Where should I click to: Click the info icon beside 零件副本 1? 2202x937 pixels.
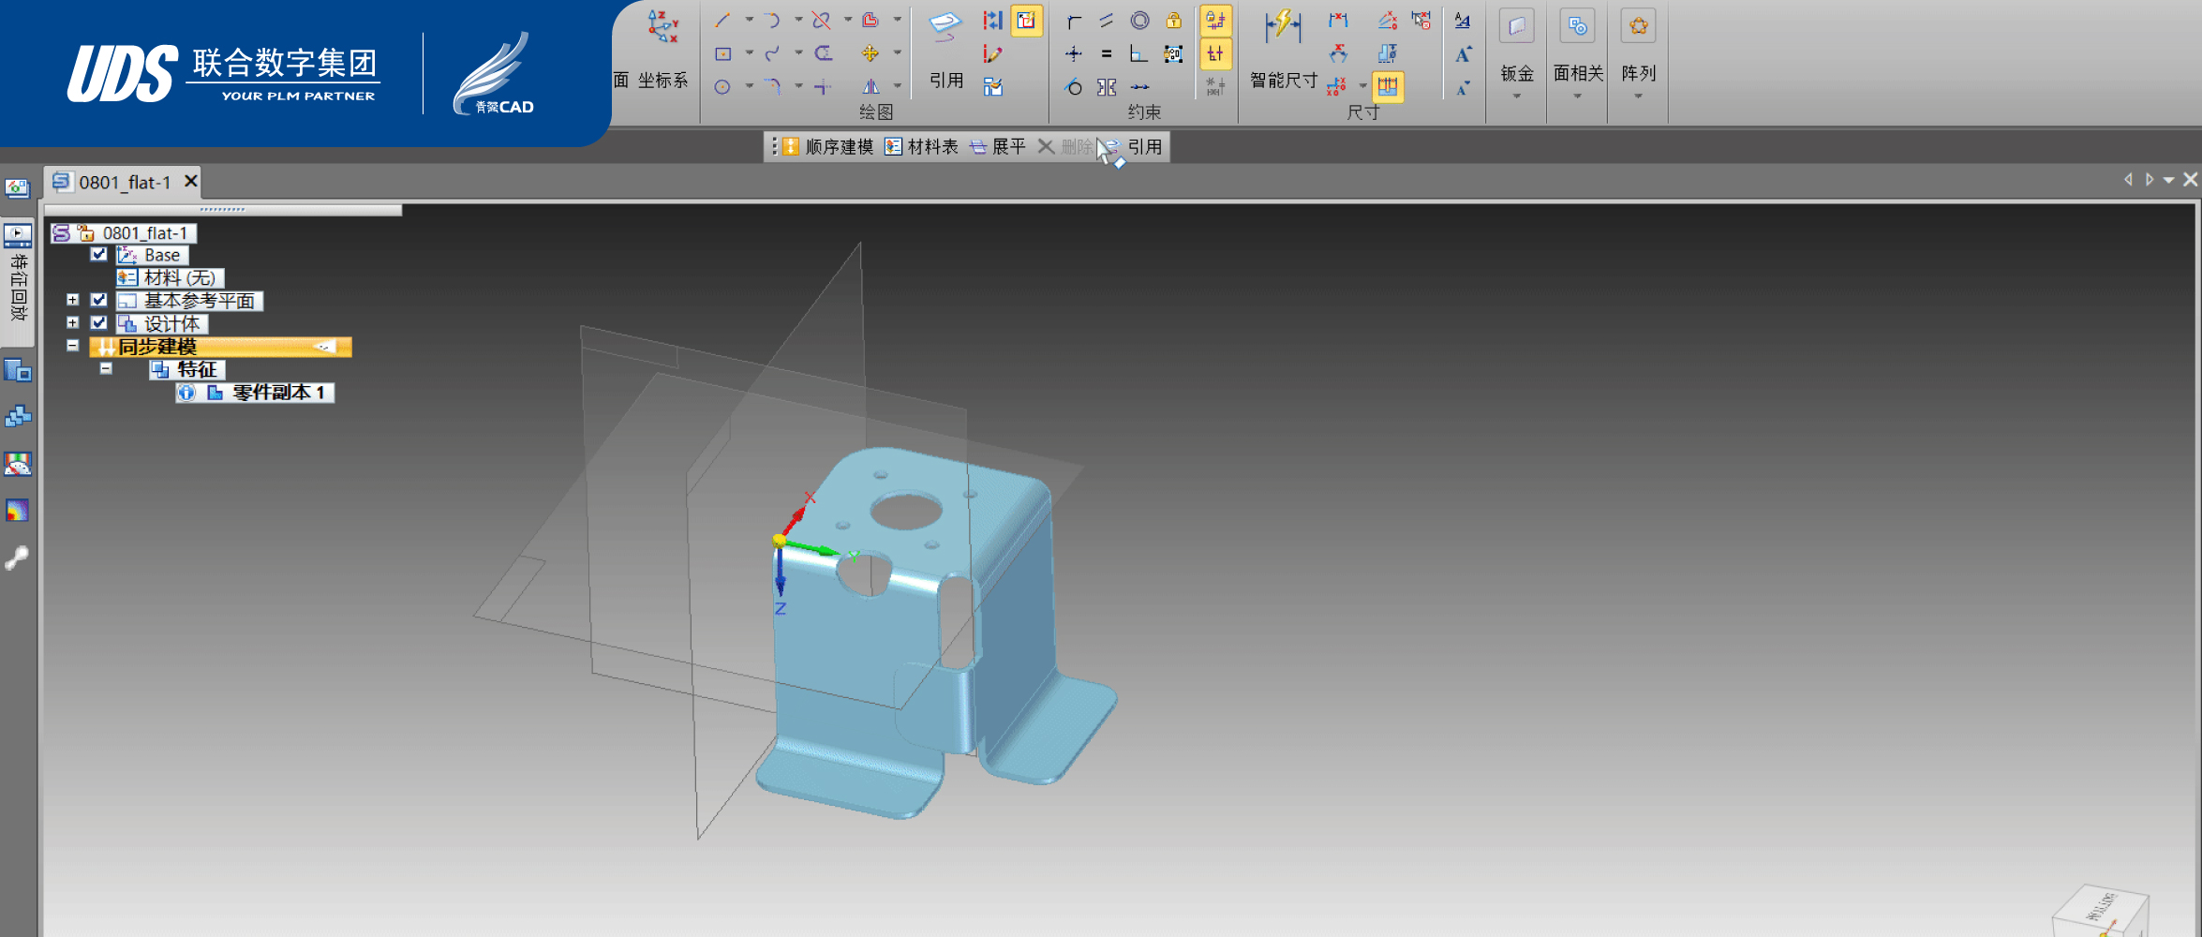click(186, 393)
